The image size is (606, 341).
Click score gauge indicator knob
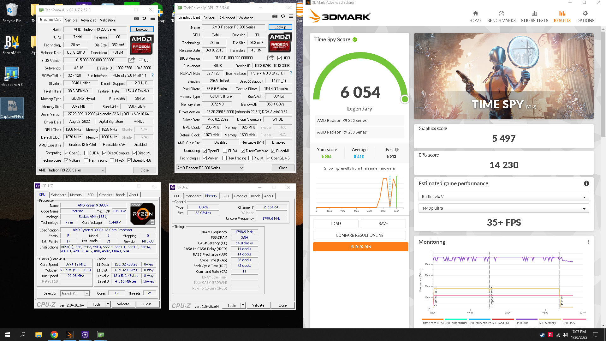(x=405, y=99)
